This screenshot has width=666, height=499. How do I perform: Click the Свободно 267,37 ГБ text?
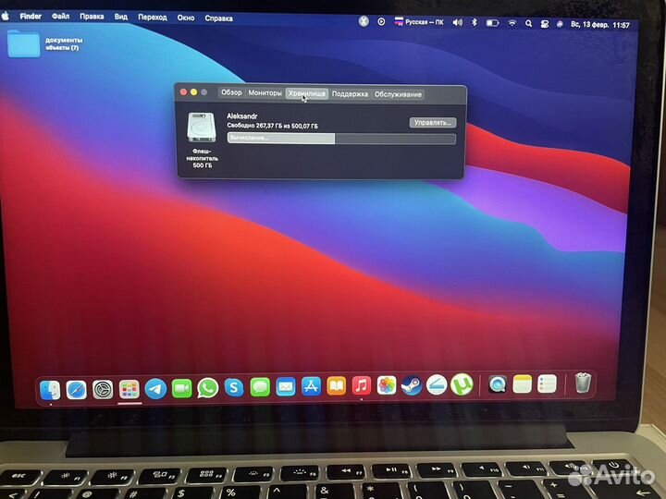[272, 126]
